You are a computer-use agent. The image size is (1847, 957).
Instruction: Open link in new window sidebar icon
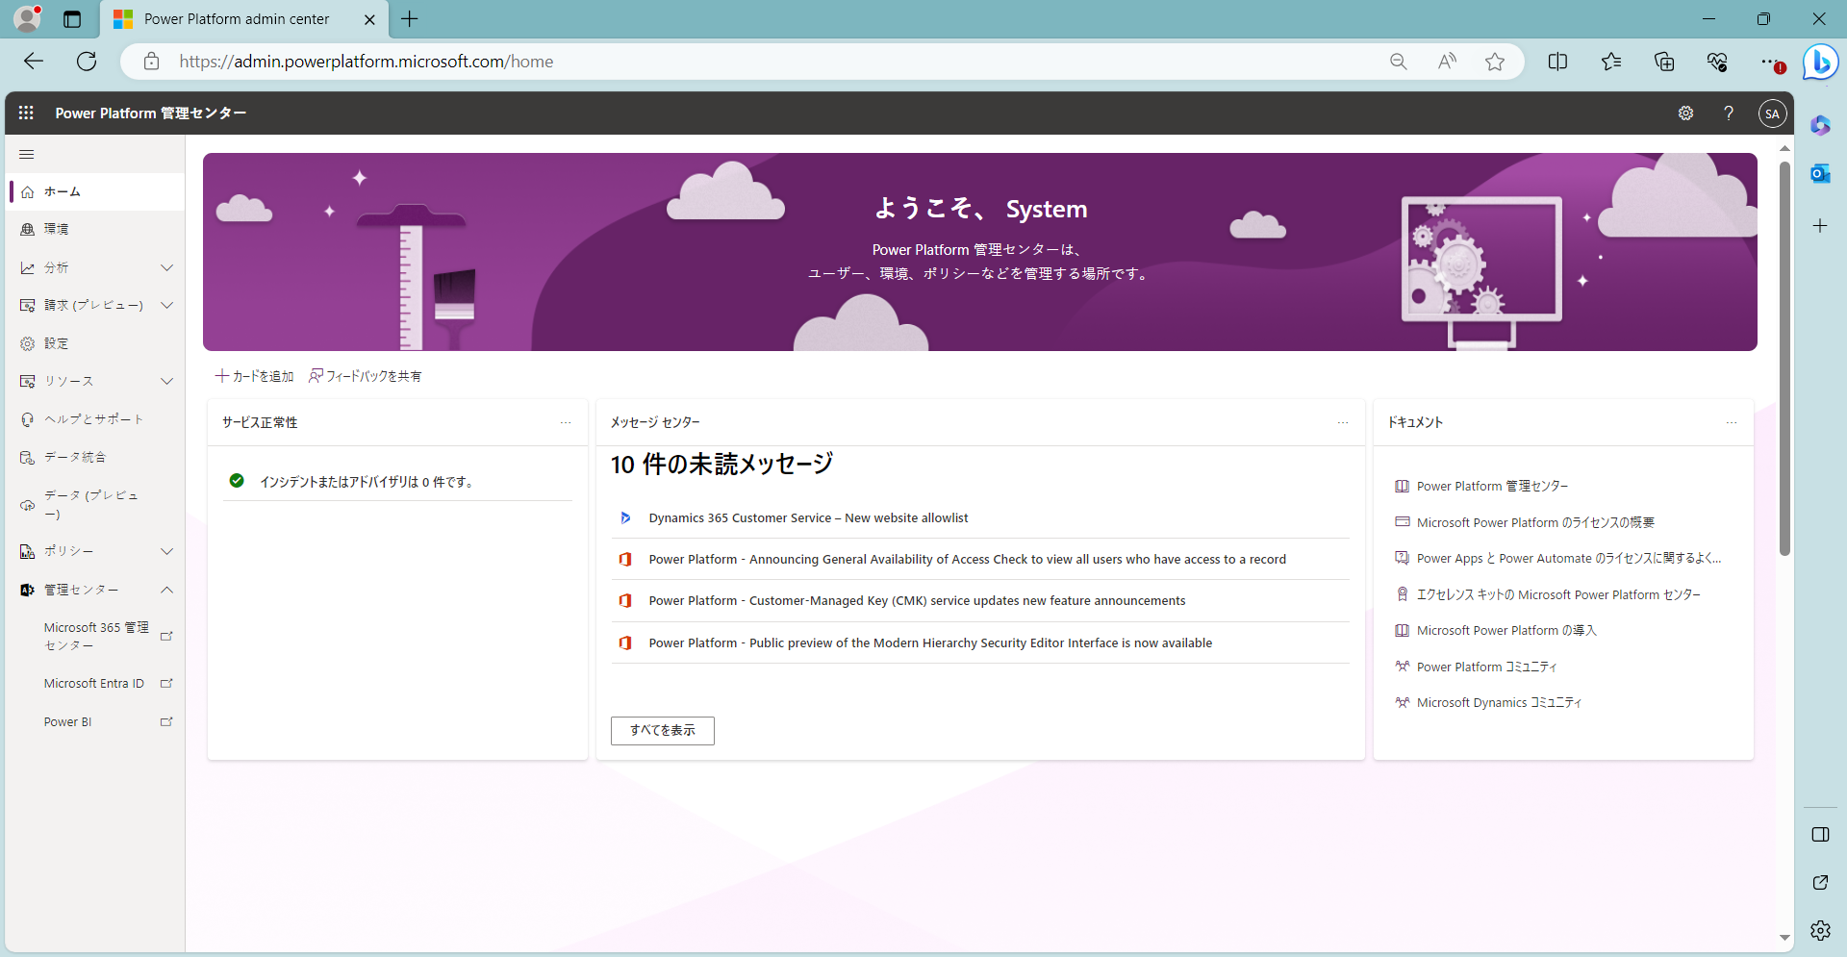(1820, 882)
